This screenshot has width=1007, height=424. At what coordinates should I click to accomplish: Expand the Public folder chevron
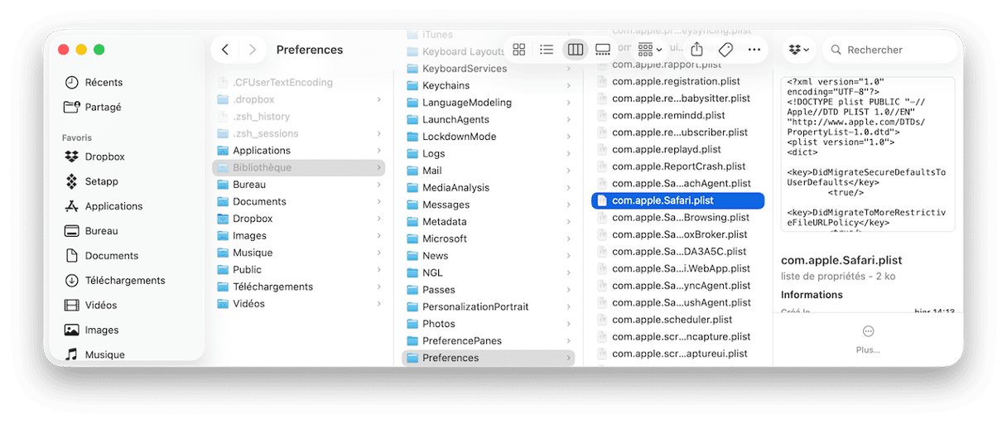(x=378, y=269)
